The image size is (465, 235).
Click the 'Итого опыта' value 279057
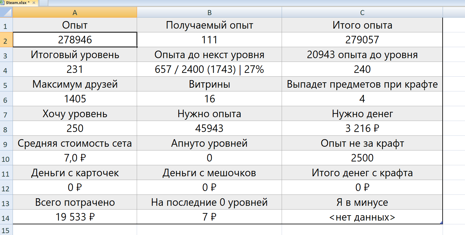pos(362,40)
